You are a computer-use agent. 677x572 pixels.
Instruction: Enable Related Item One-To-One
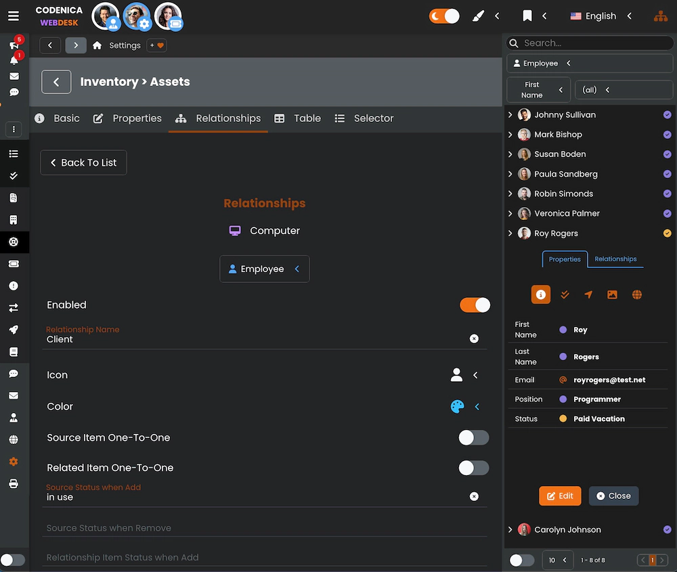pos(473,468)
